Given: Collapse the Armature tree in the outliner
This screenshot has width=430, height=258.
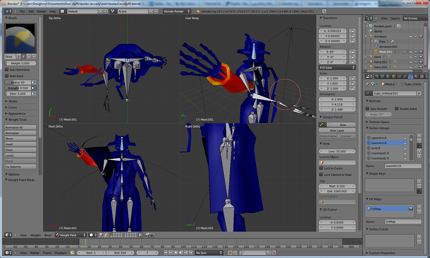Looking at the screenshot, I should [x=366, y=36].
